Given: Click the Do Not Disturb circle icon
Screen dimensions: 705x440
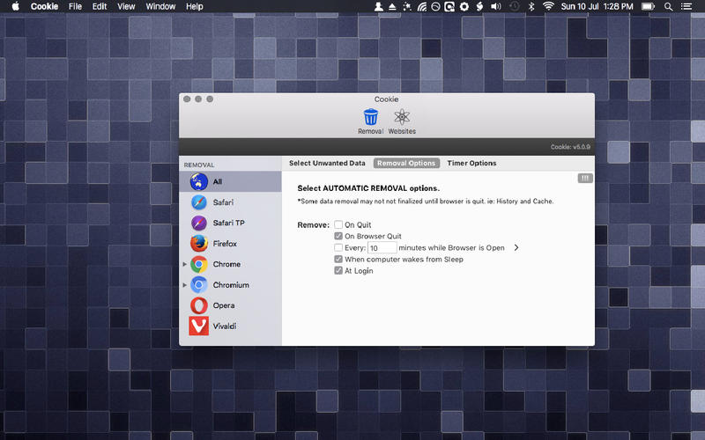Looking at the screenshot, I should (x=435, y=6).
